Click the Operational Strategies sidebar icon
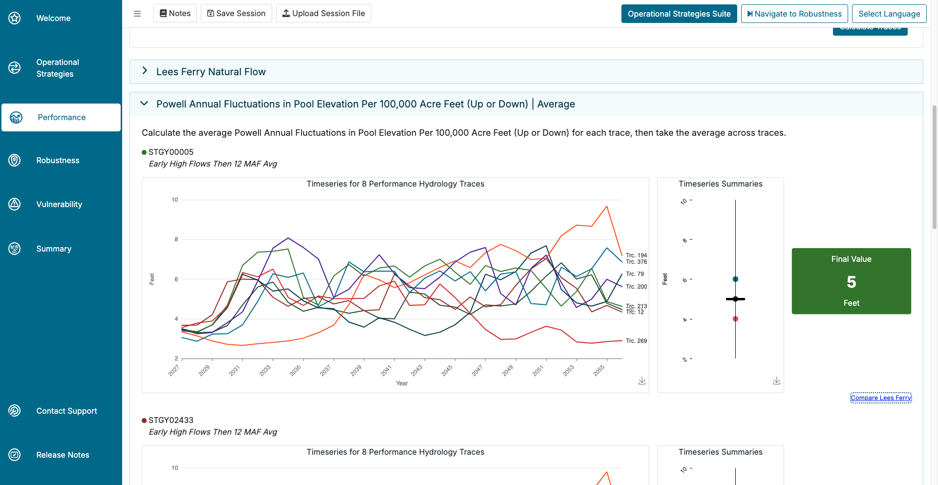 (15, 68)
